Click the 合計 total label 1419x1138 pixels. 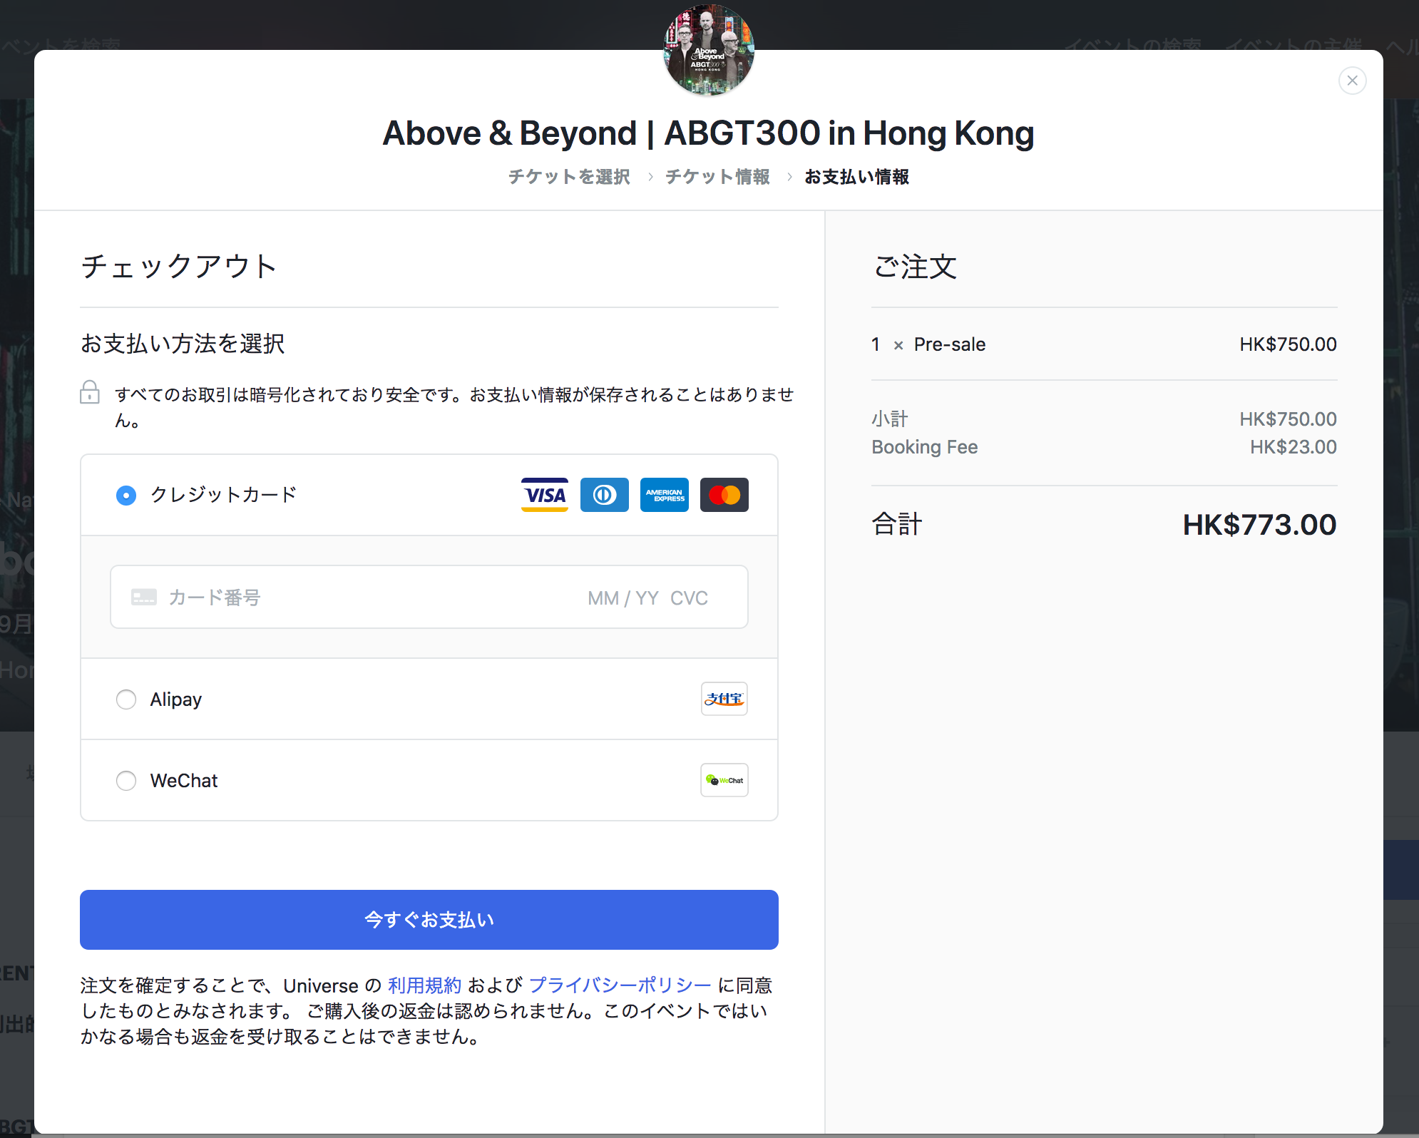pos(897,525)
